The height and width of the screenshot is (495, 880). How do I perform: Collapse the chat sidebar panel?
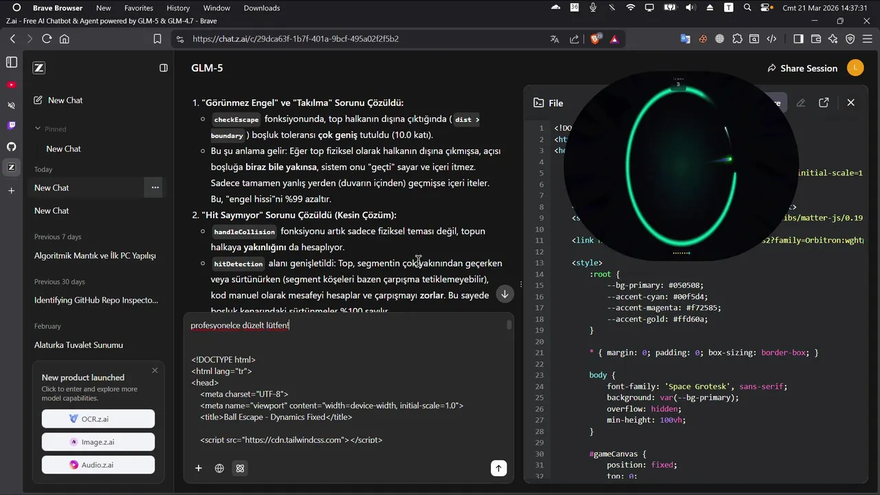coord(164,68)
